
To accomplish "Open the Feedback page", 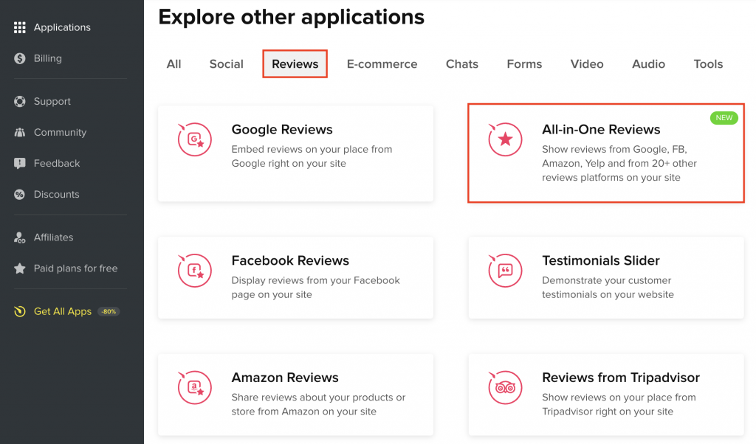I will [x=57, y=164].
